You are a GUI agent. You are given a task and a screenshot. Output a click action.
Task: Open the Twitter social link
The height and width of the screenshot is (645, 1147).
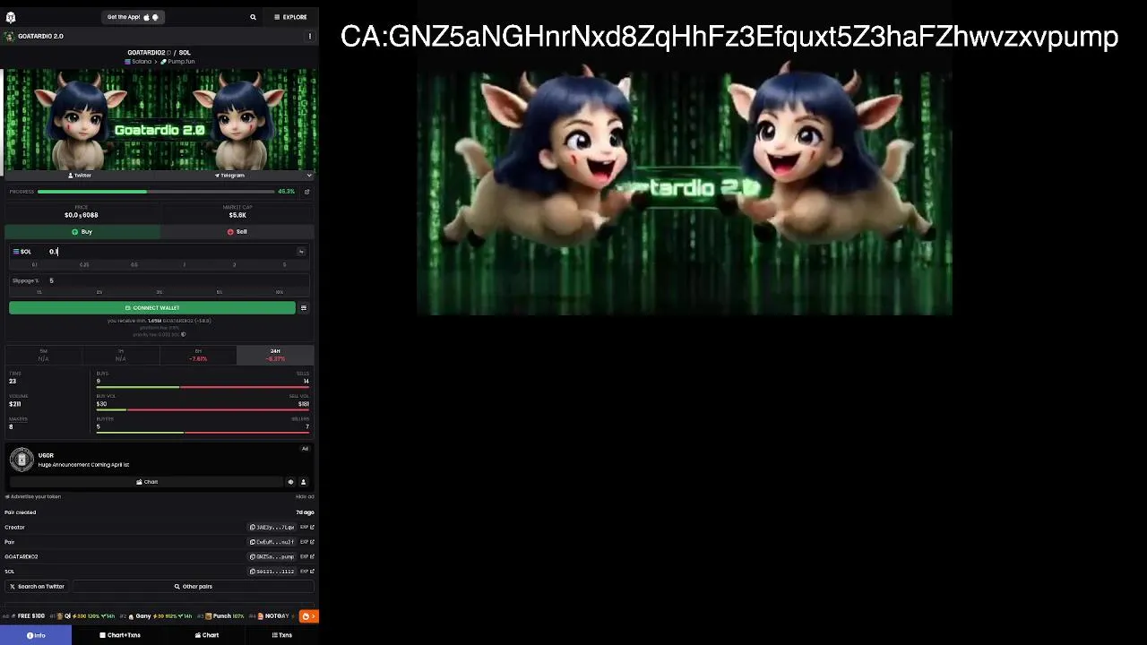click(x=81, y=176)
